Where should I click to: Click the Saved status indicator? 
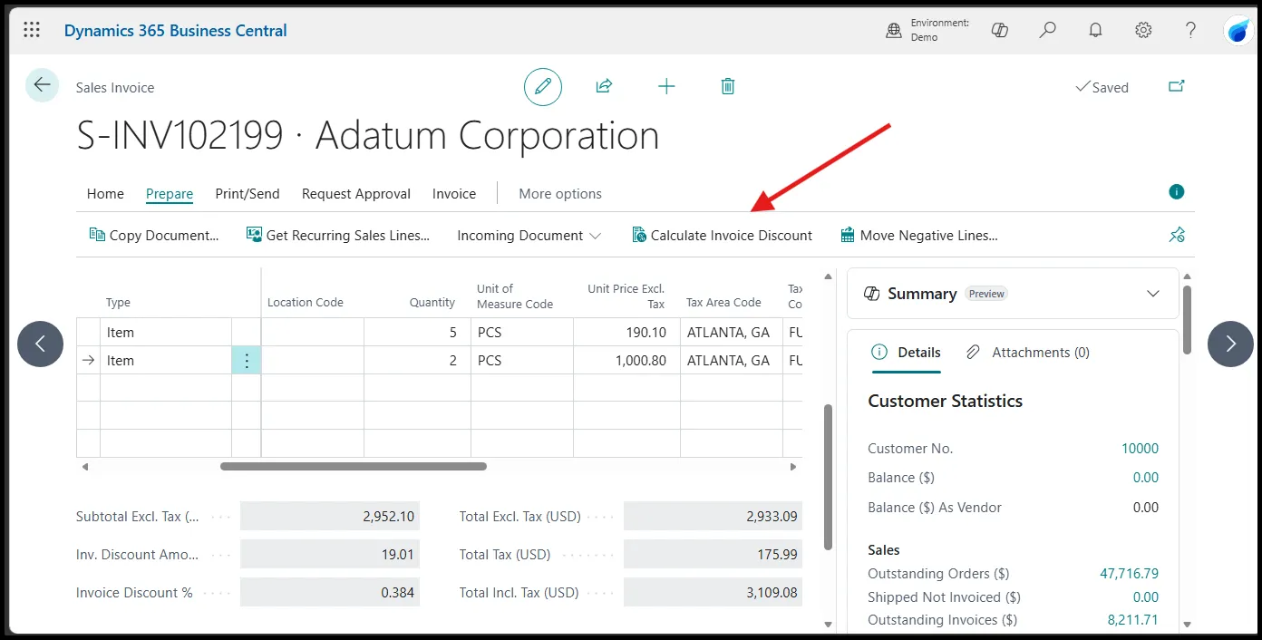click(1102, 87)
